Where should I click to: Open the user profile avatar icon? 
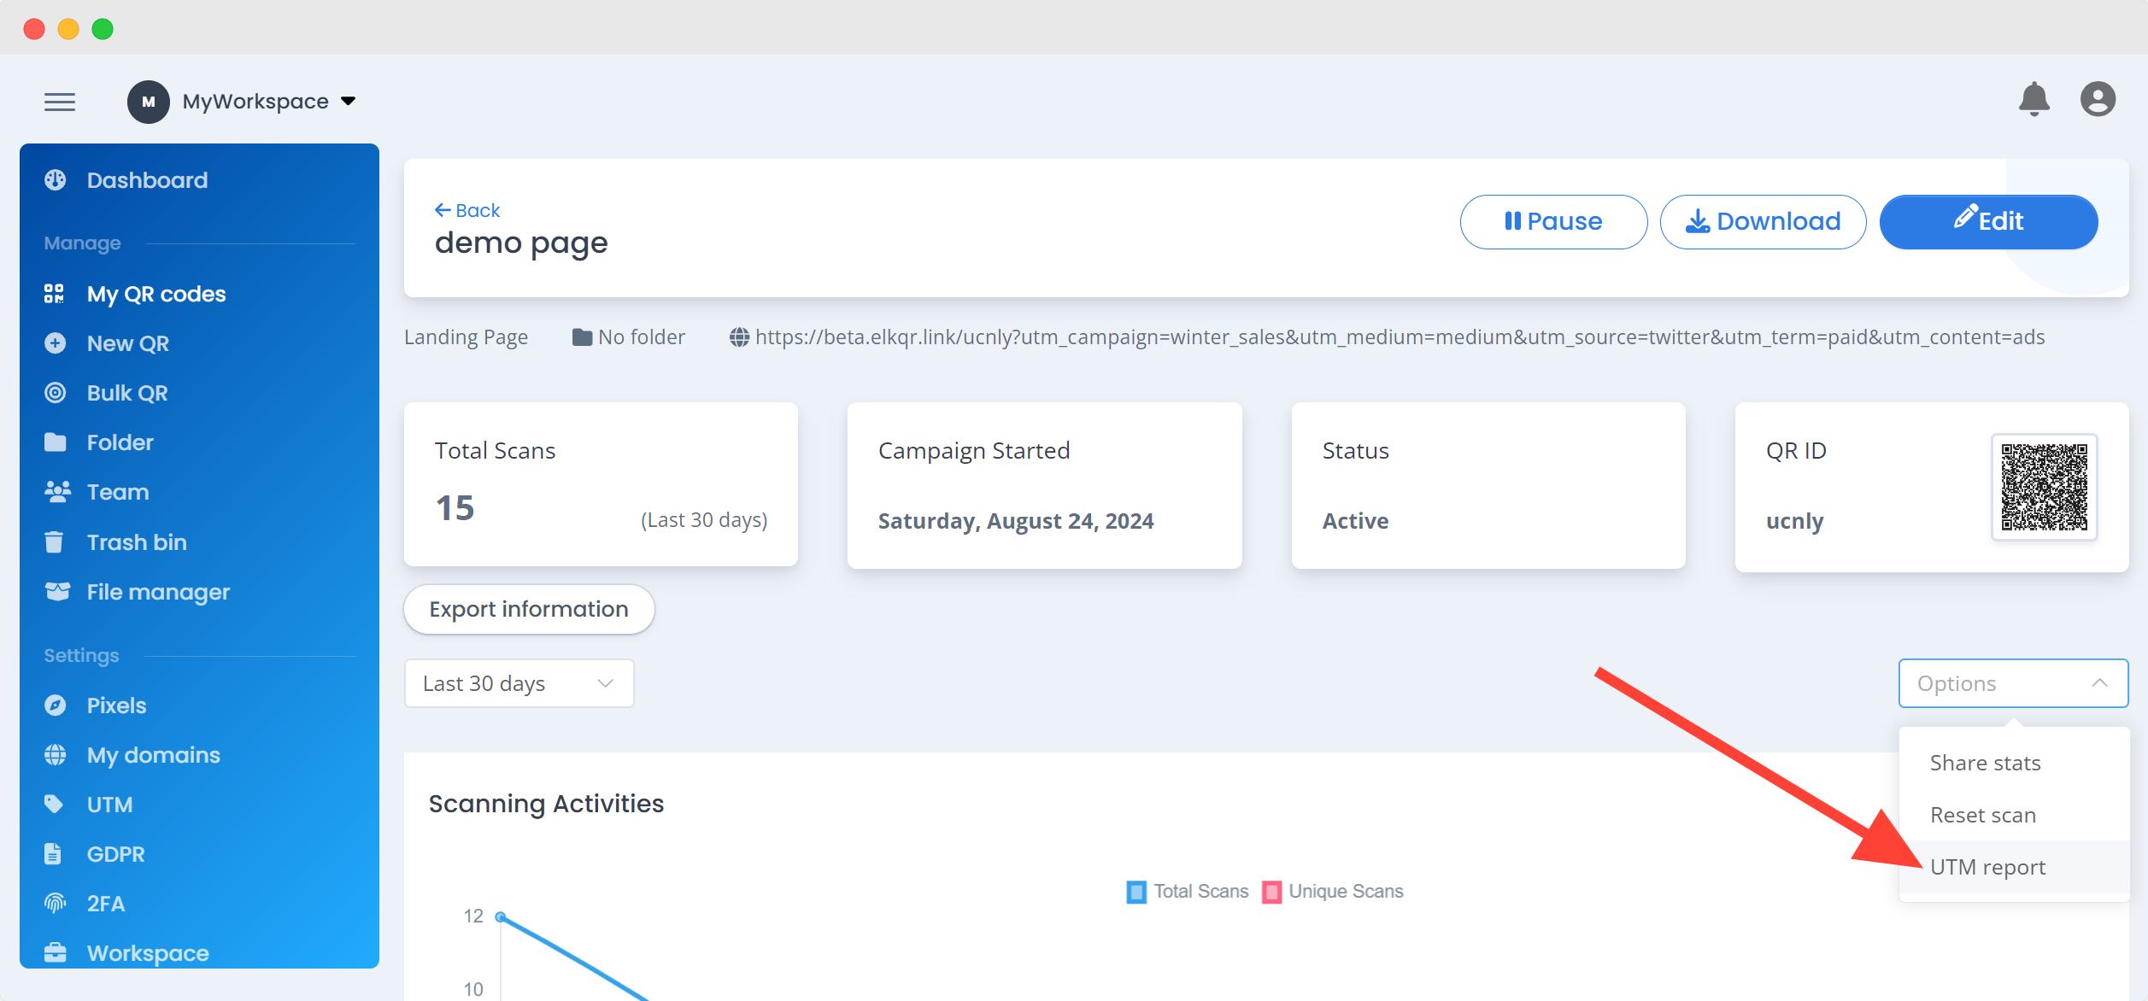pos(2097,100)
